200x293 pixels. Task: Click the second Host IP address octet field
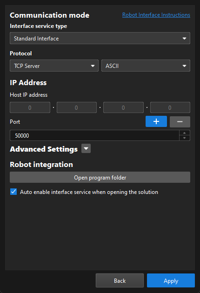(x=77, y=107)
